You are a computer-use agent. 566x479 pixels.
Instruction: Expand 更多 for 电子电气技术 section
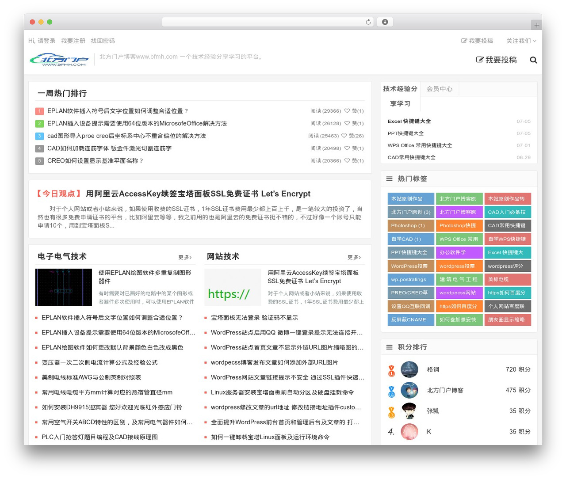pos(185,257)
